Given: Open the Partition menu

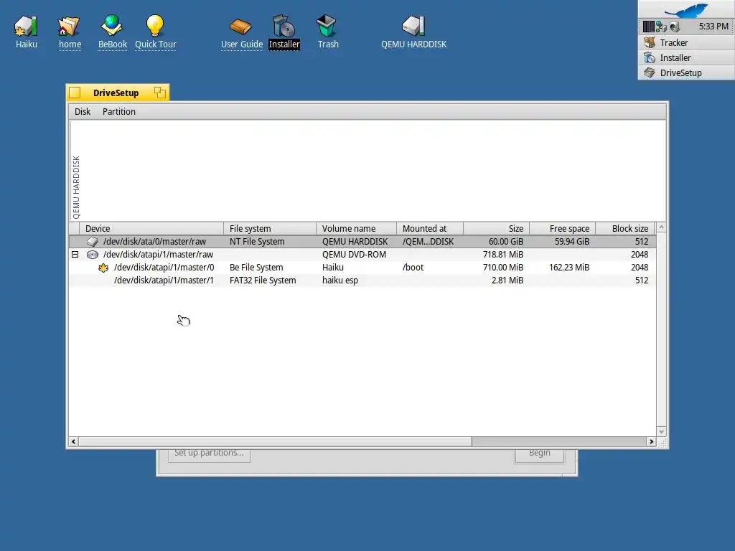Looking at the screenshot, I should pyautogui.click(x=119, y=111).
